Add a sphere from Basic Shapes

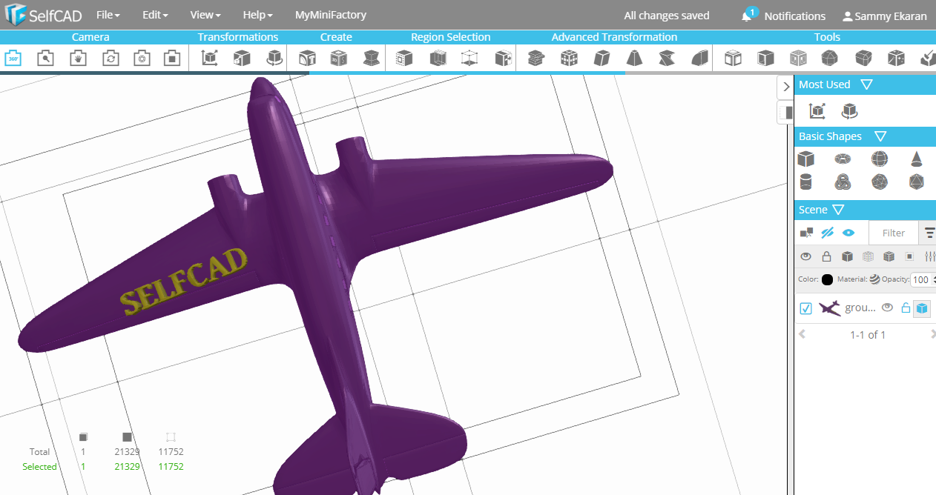click(x=880, y=159)
